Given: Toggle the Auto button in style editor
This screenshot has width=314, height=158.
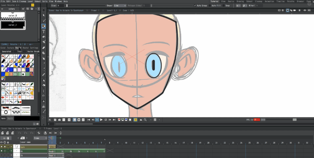Looking at the screenshot, I should point(3,118).
